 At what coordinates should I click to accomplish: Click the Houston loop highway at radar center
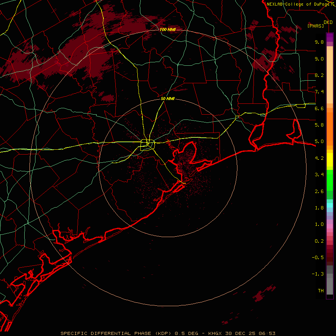click(147, 145)
